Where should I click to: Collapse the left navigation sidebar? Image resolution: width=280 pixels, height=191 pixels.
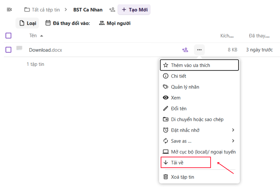click(x=9, y=9)
